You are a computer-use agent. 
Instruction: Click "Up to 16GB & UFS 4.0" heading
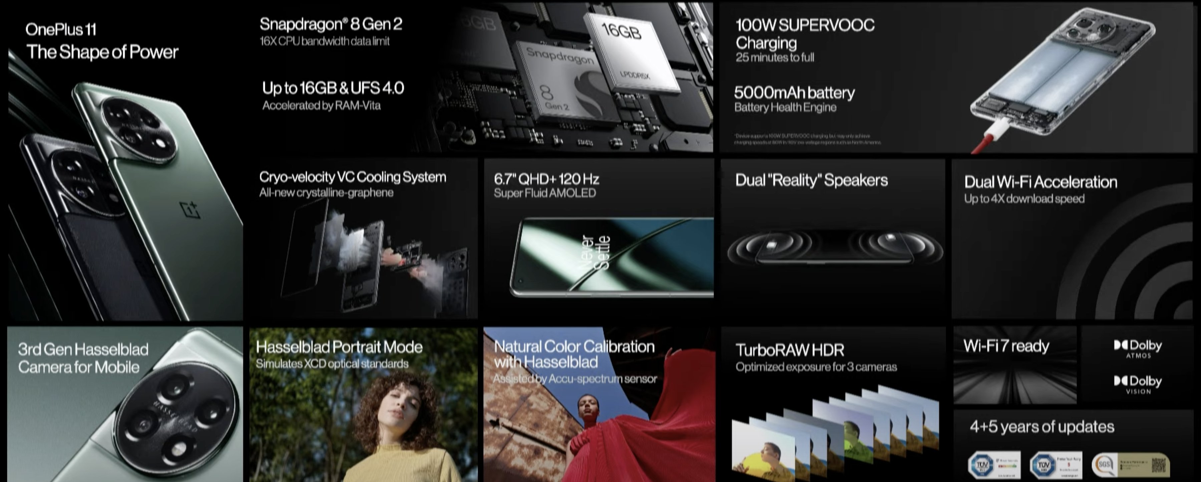pos(333,88)
